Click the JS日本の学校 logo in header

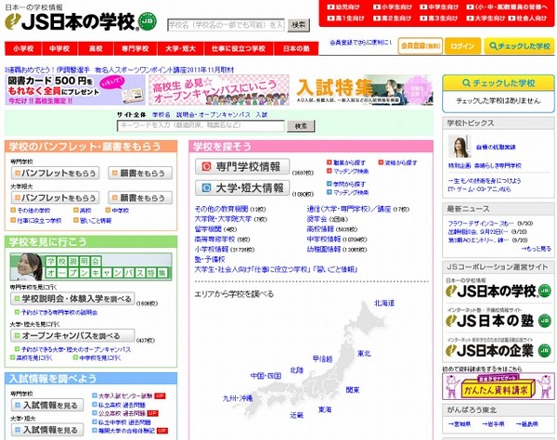click(71, 21)
